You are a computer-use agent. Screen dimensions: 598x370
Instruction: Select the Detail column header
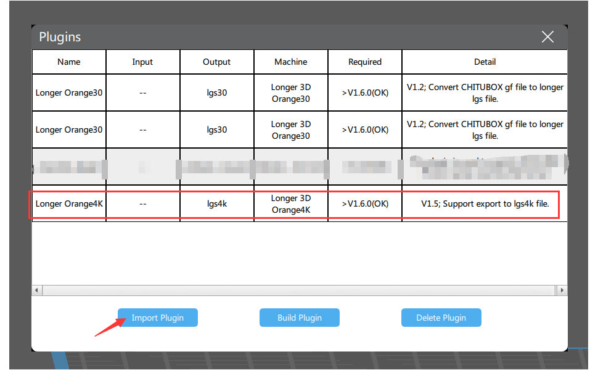(x=485, y=62)
